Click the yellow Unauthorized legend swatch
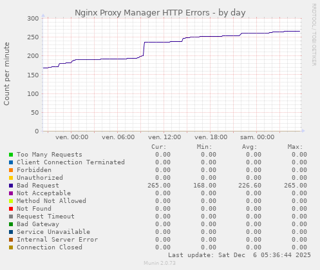 click(x=11, y=178)
